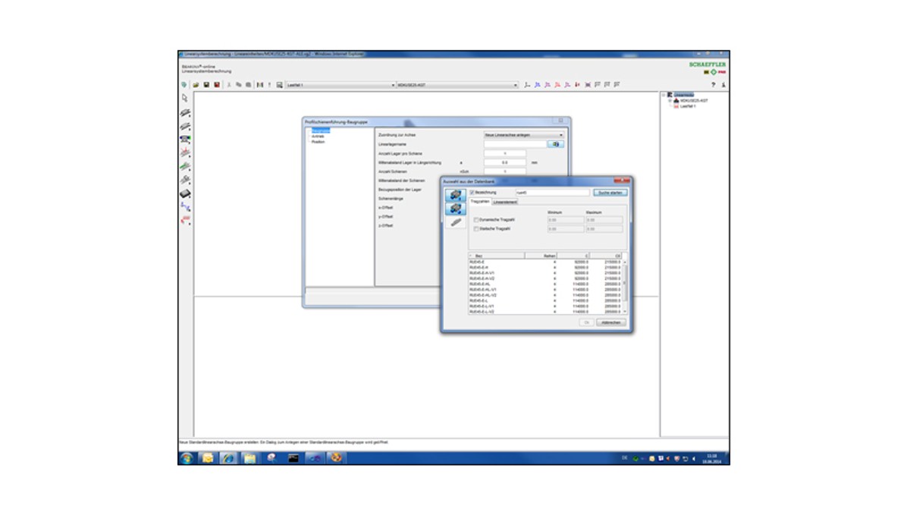Image resolution: width=910 pixels, height=512 pixels.
Task: Open the Lastfall 1 dropdown in toolbar
Action: tap(393, 85)
